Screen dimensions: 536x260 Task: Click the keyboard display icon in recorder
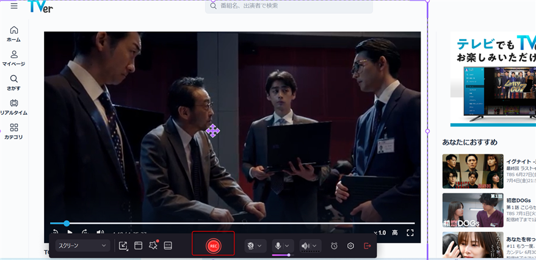click(x=168, y=245)
